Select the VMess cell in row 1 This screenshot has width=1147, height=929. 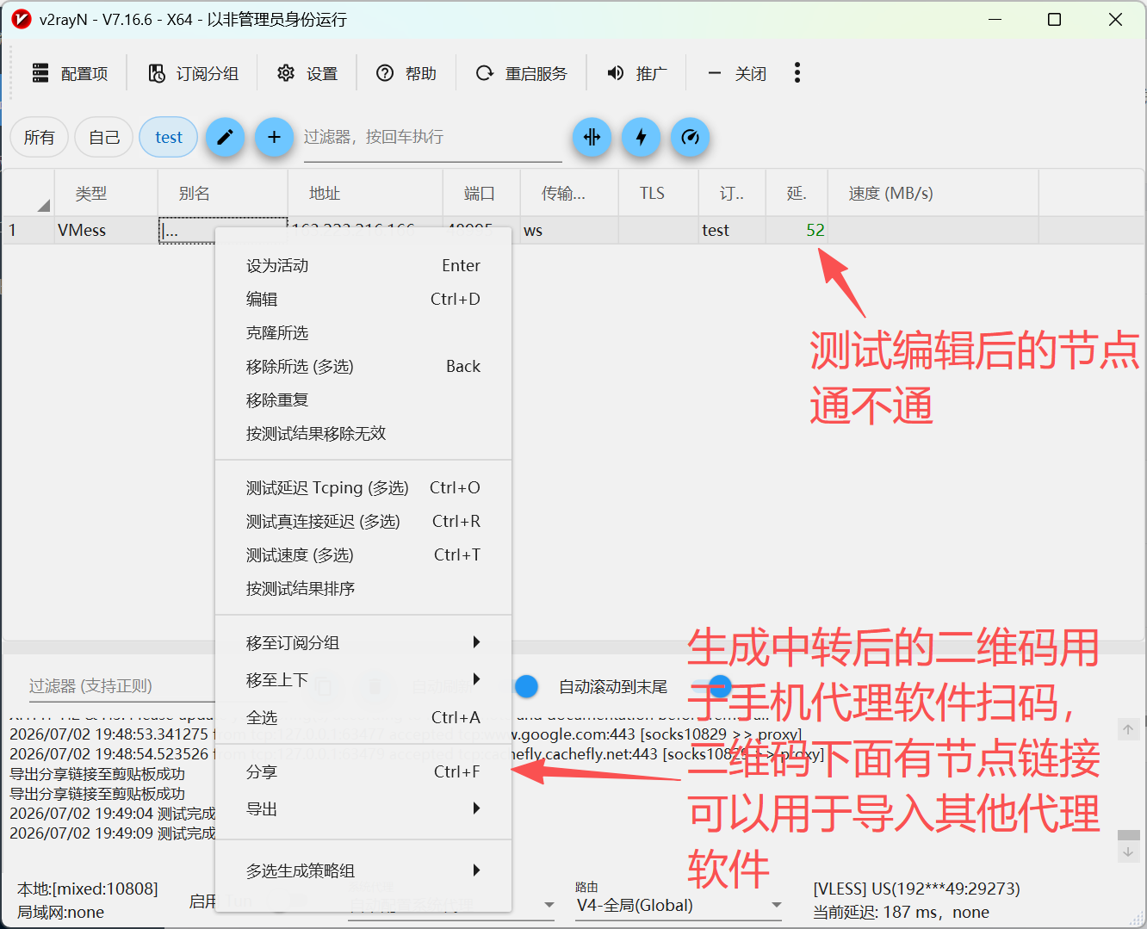pyautogui.click(x=106, y=230)
